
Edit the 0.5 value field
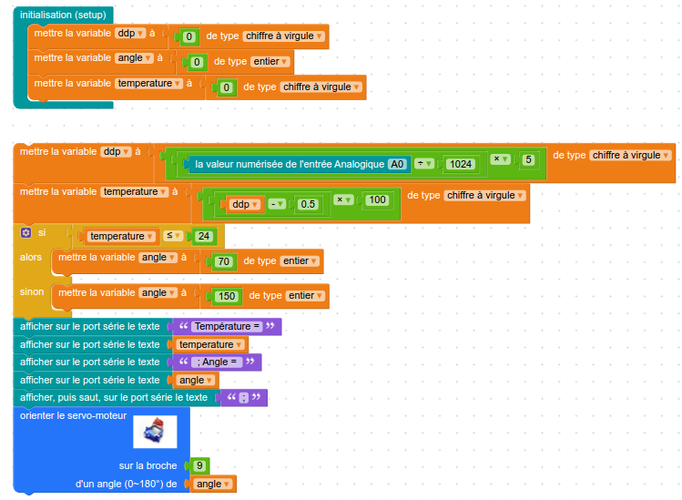tap(308, 204)
